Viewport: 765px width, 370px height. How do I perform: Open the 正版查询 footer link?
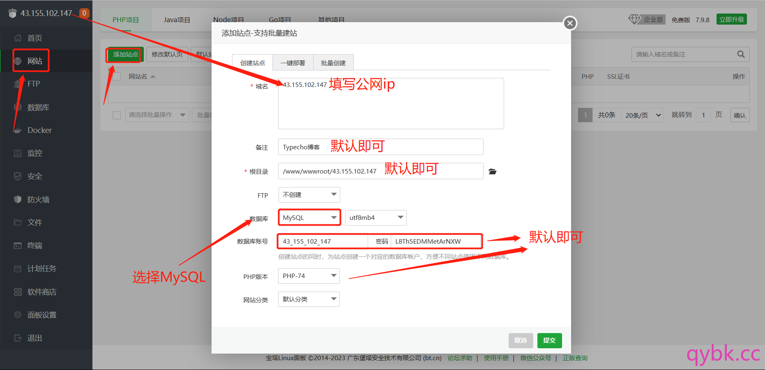tap(575, 358)
